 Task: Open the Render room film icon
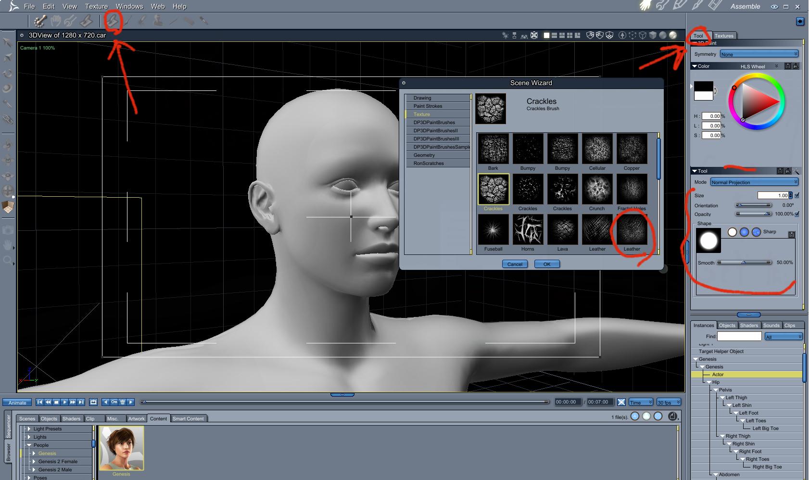coord(715,6)
